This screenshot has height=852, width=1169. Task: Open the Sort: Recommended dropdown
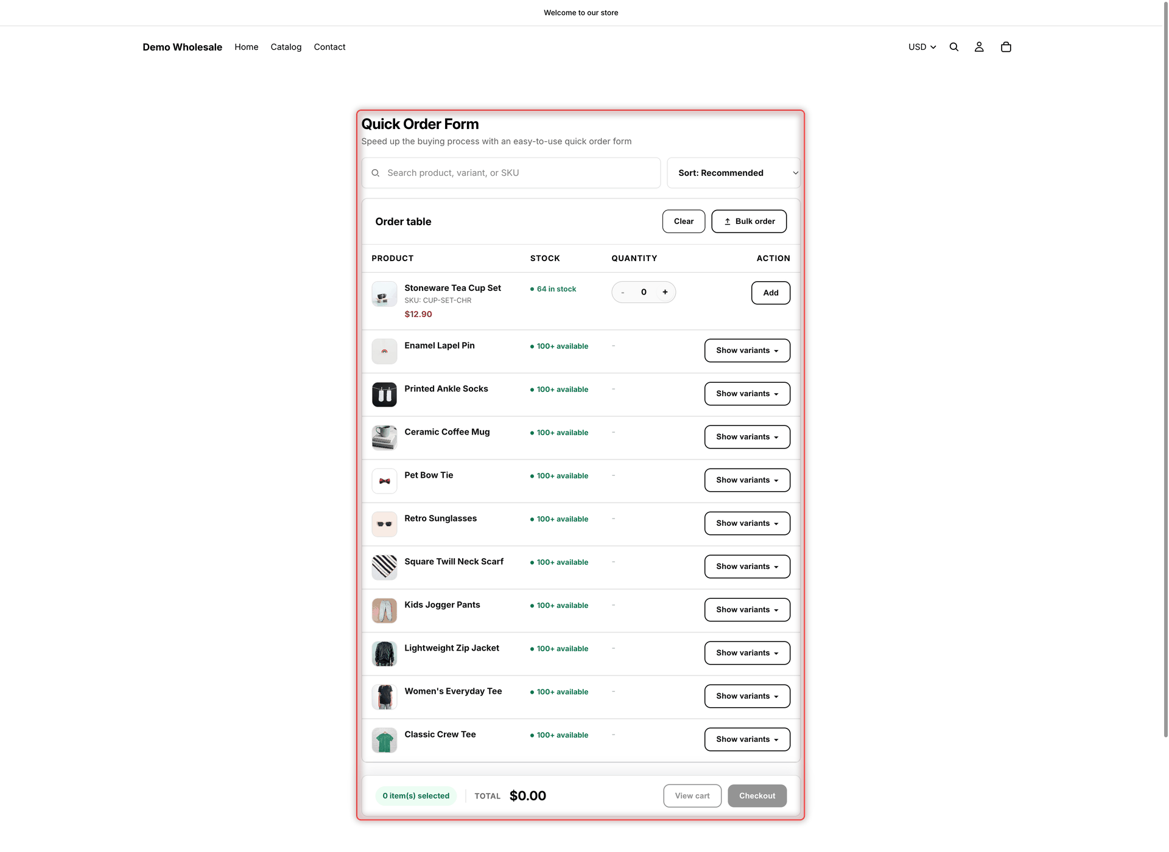(x=734, y=173)
